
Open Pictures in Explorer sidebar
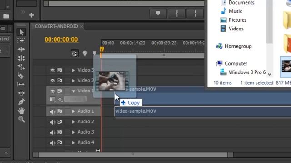(x=237, y=20)
